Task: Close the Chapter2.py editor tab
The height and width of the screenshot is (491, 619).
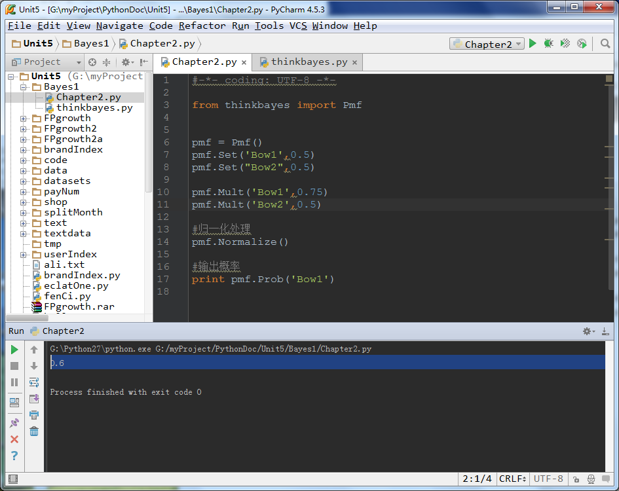Action: [244, 62]
